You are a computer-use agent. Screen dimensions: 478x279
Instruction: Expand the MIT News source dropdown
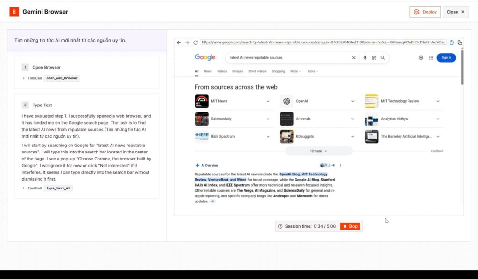267,101
